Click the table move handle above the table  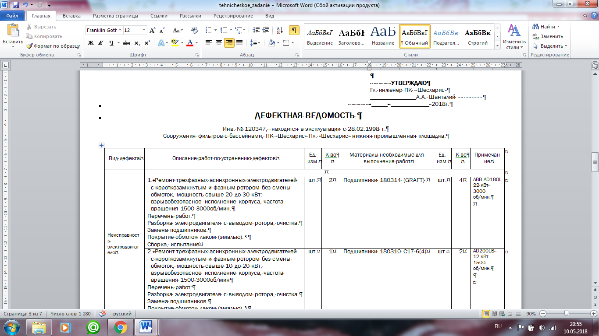click(101, 145)
